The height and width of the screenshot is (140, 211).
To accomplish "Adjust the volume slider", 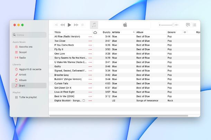I will click(168, 25).
